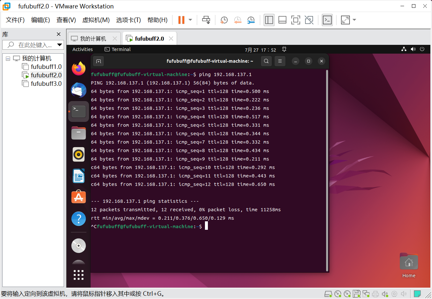Click the printer icon in the status bar
This screenshot has width=432, height=299.
point(375,294)
